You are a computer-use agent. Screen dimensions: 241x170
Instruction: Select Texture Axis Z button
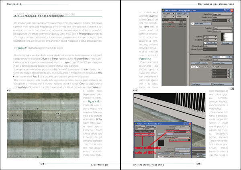(x=229, y=57)
